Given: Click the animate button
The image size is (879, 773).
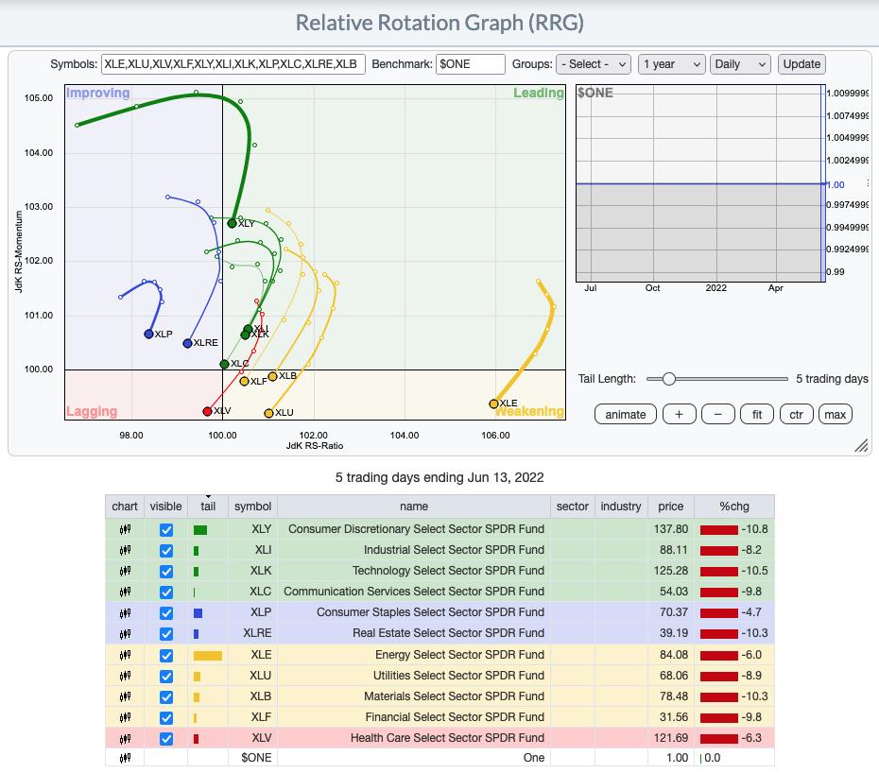Looking at the screenshot, I should point(626,415).
